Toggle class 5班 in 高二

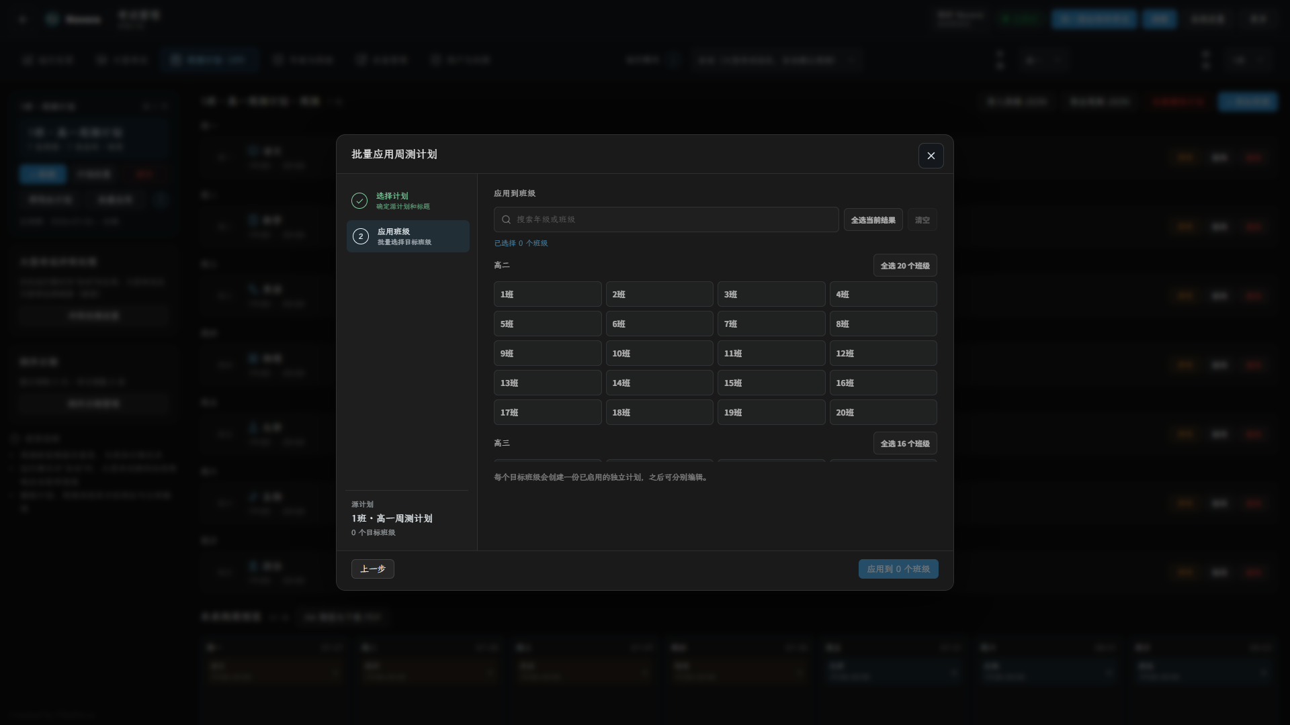548,324
